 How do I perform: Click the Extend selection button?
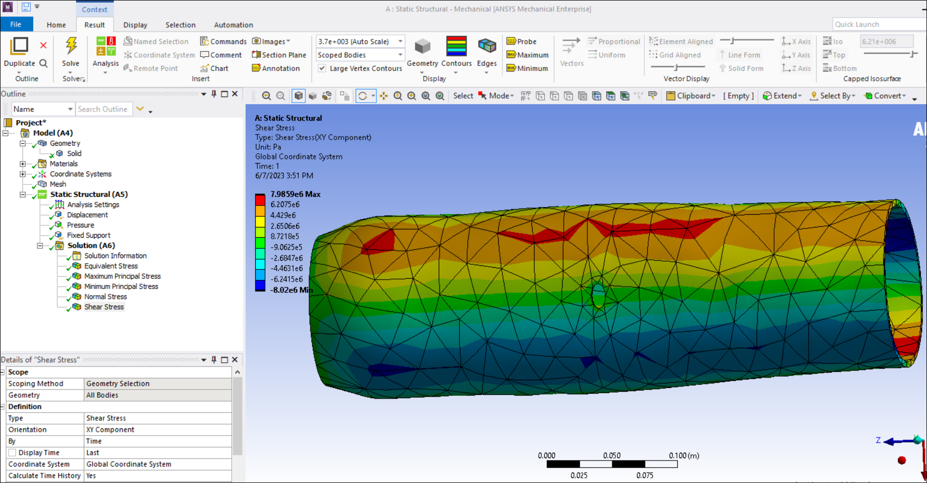(782, 96)
